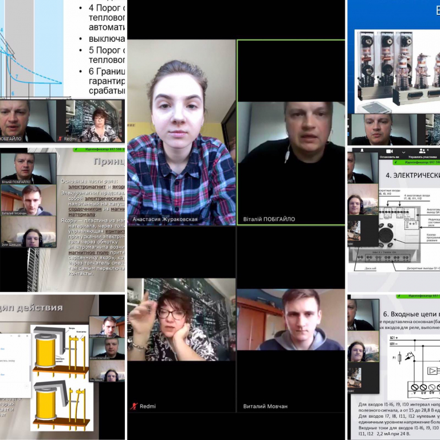
Task: Select top participant thumbnail beside relay diagram
Action: tap(107, 327)
